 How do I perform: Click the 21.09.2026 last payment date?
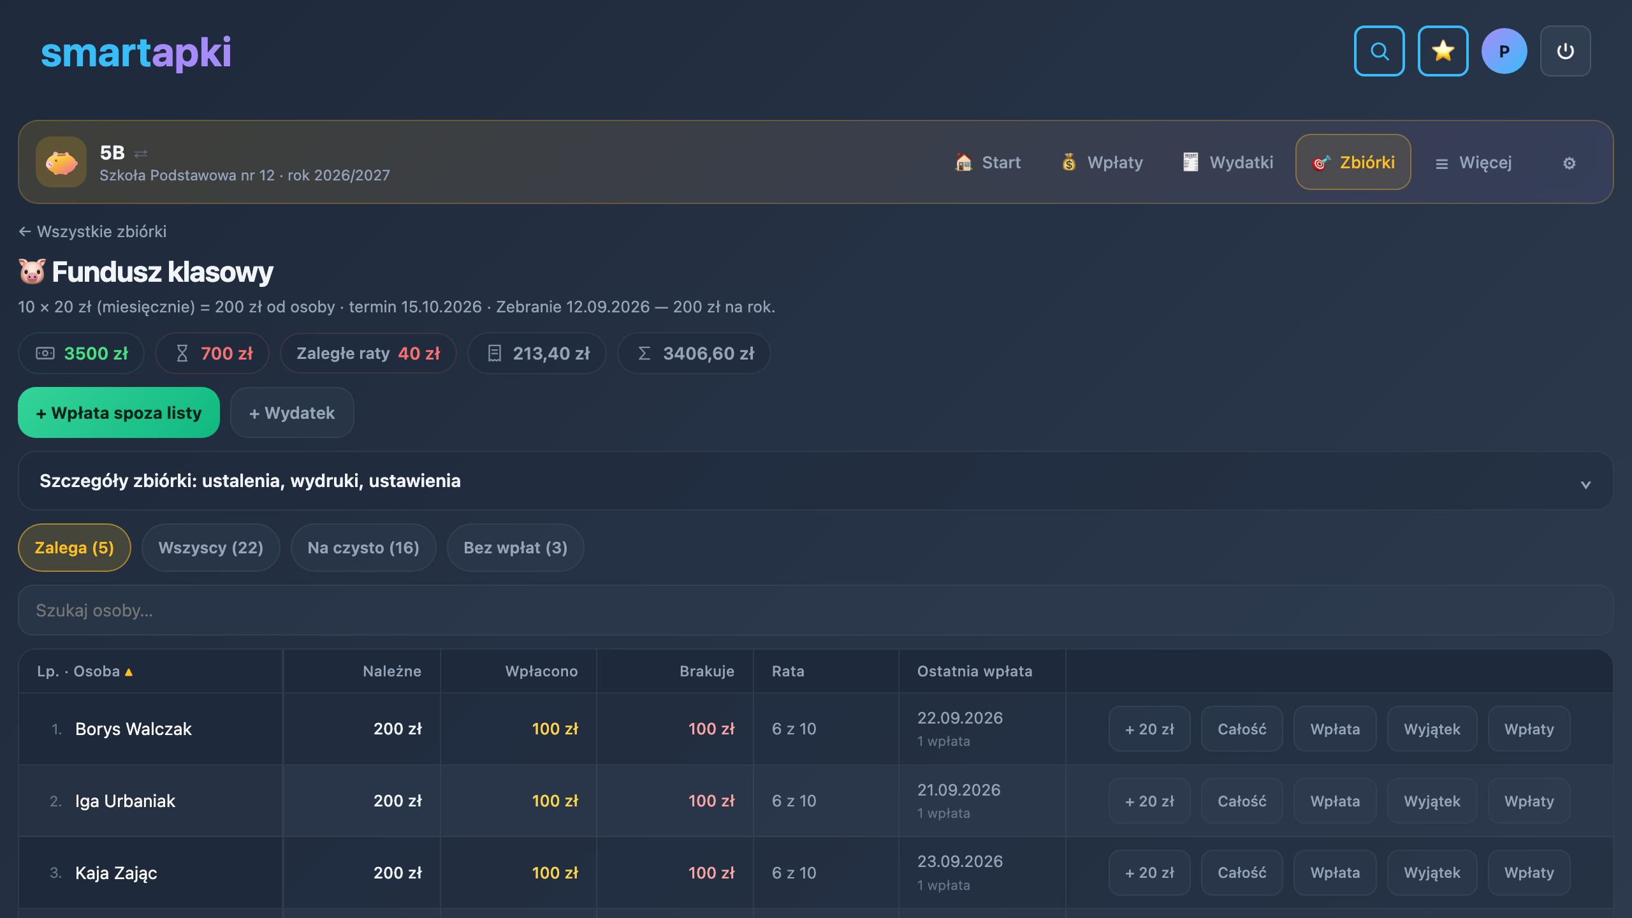(x=958, y=790)
